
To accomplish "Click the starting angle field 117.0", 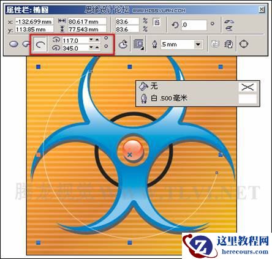I will (75, 40).
